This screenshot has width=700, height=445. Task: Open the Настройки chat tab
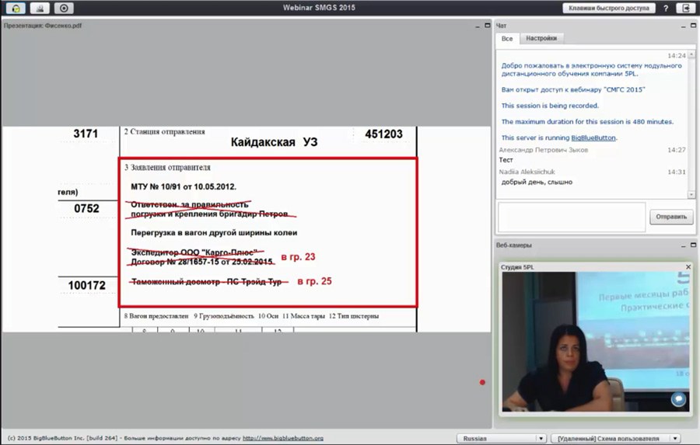(x=541, y=38)
